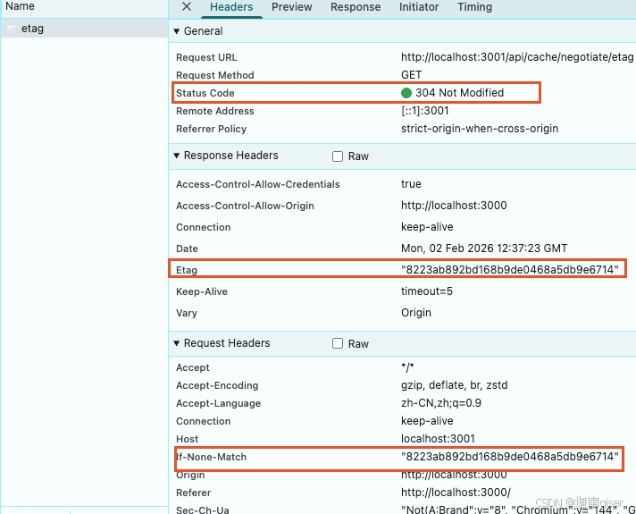Select Access-Control-Allow-Origin value http://localhost:3000
This screenshot has height=514, width=636.
tap(454, 206)
